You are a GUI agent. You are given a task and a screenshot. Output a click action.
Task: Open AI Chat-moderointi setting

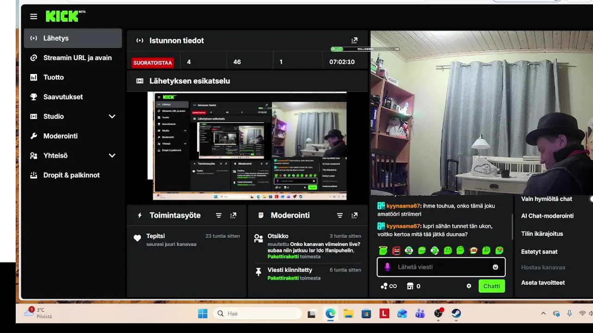click(547, 216)
